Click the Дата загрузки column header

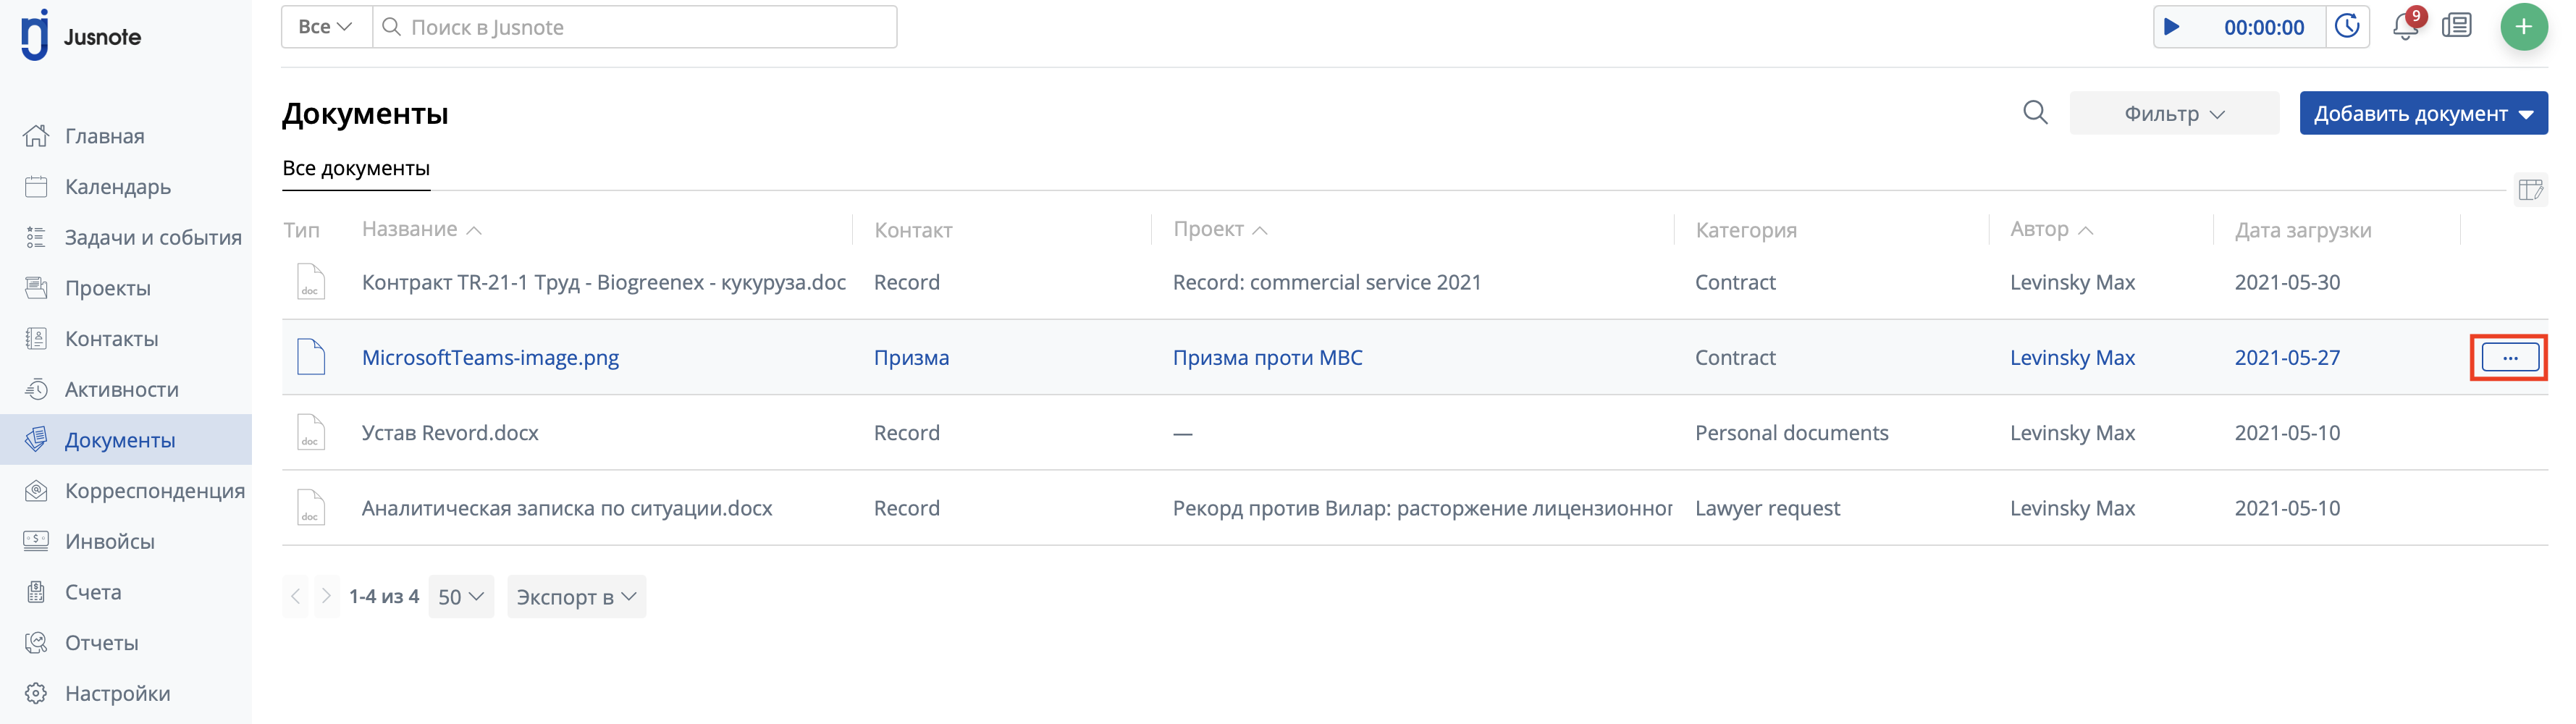tap(2303, 230)
